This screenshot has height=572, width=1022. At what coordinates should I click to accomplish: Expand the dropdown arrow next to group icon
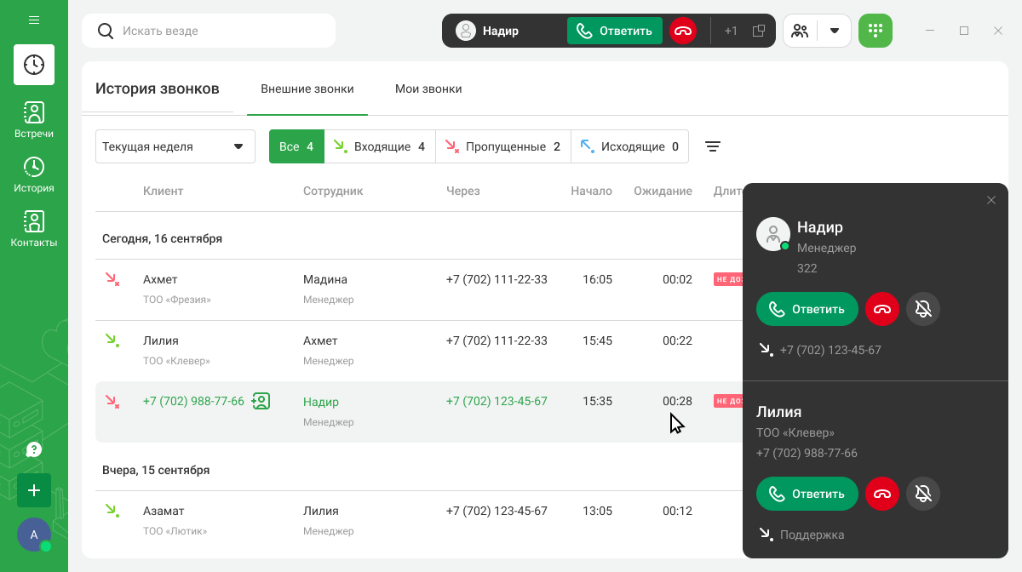tap(835, 31)
